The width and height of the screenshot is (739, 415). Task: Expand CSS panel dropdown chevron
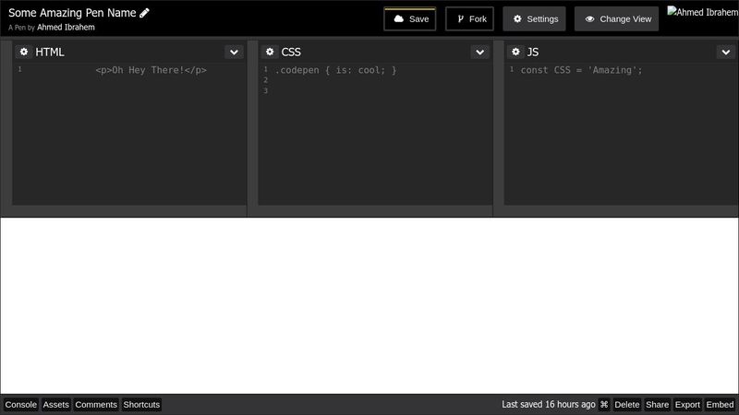pyautogui.click(x=479, y=52)
